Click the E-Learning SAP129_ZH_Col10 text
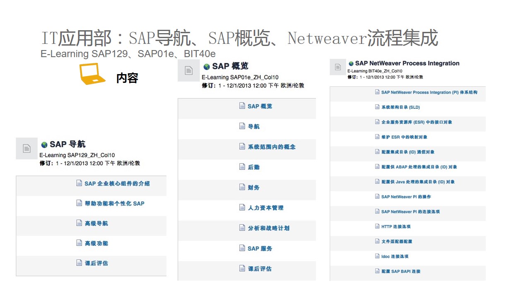Screen dimensions: 530x298 (x=77, y=155)
